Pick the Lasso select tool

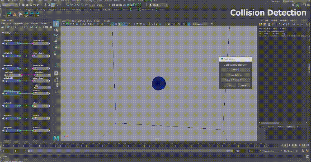coord(57,30)
